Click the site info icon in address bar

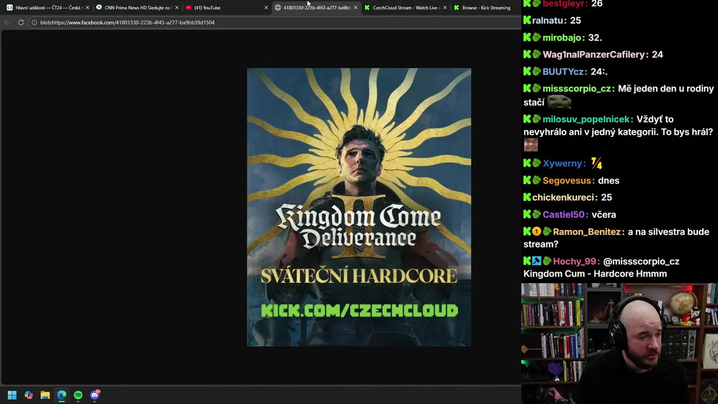point(34,22)
